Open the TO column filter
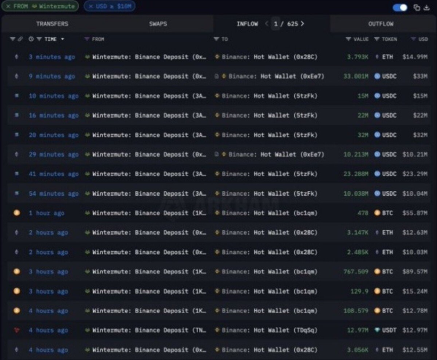This screenshot has height=360, width=437. point(216,39)
